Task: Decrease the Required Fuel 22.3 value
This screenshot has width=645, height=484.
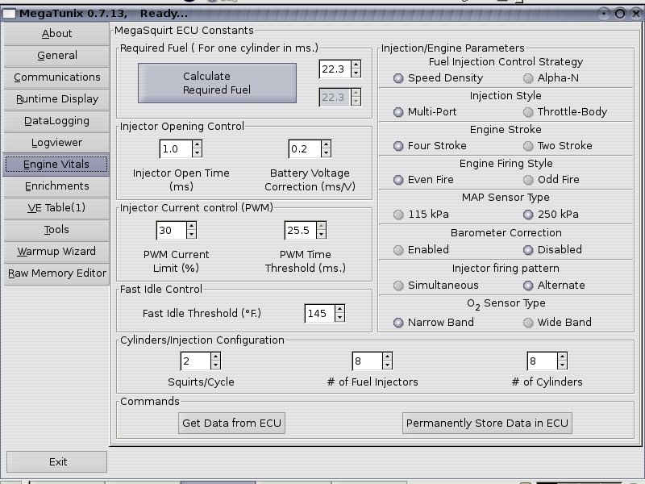Action: pos(356,73)
